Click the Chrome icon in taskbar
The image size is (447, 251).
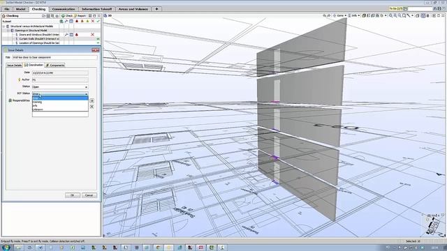159,248
